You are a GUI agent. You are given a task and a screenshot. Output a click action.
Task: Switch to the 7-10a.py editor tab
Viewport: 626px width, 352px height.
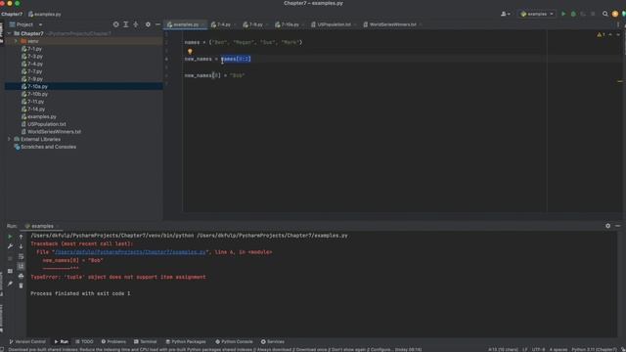coord(289,24)
